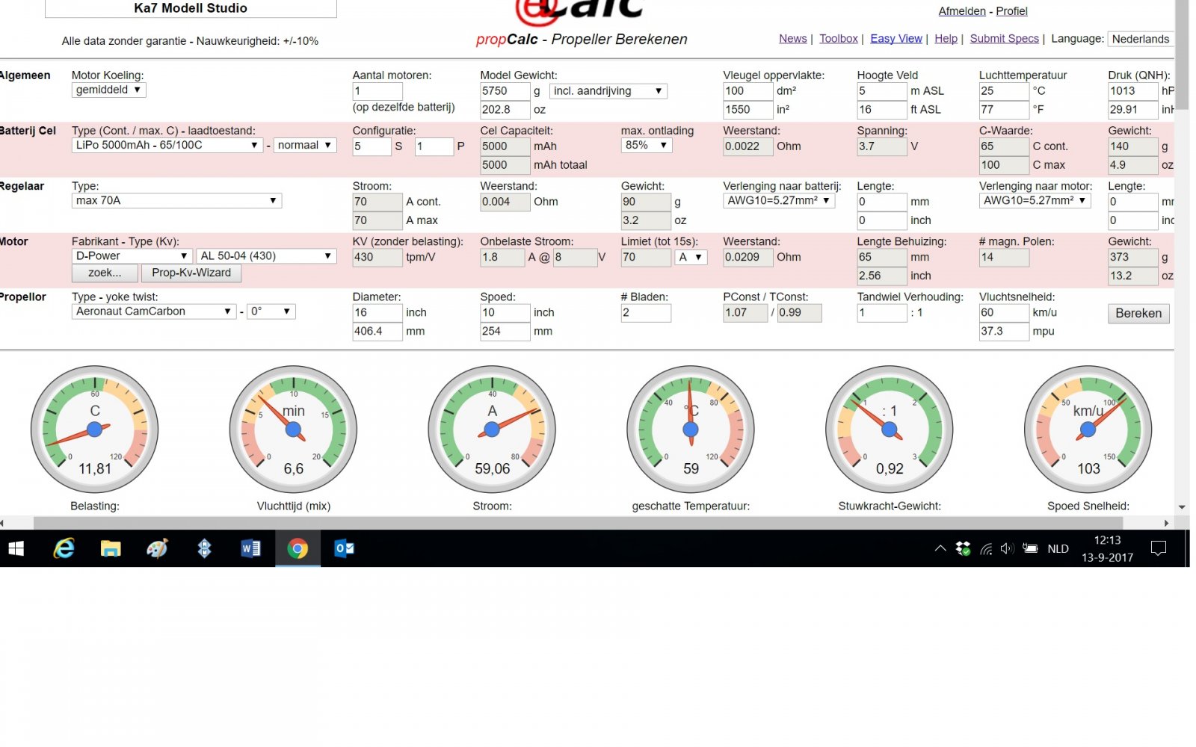This screenshot has height=747, width=1196.
Task: Open the Submit Specs link
Action: (x=1005, y=39)
